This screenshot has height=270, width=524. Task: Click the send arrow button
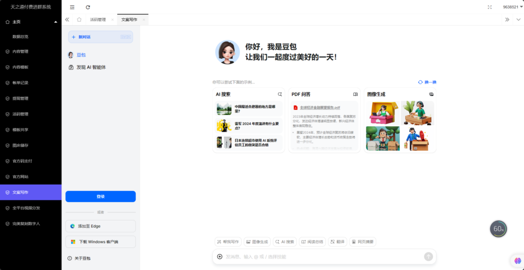(428, 257)
